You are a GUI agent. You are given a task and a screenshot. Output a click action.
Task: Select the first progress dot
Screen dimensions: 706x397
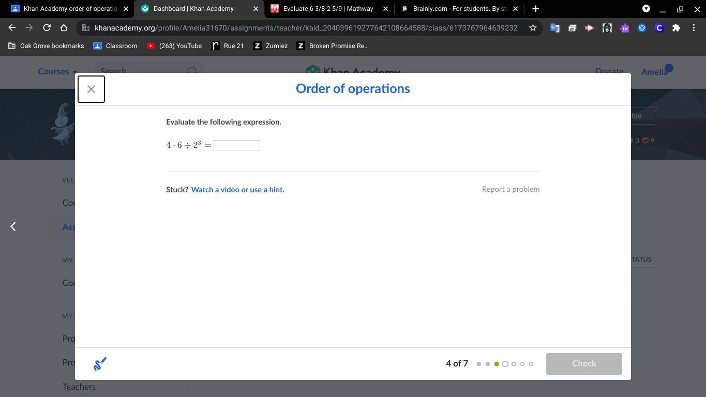coord(479,364)
